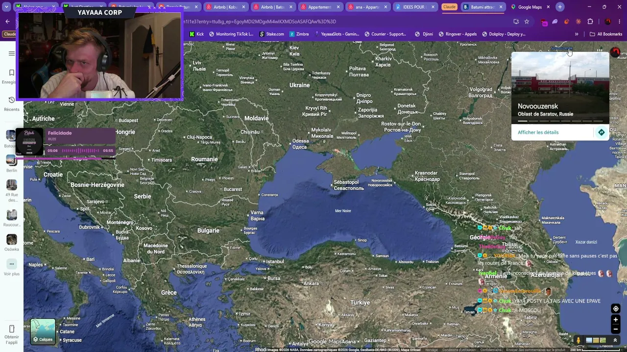Open the Calques layers switcher

click(43, 331)
